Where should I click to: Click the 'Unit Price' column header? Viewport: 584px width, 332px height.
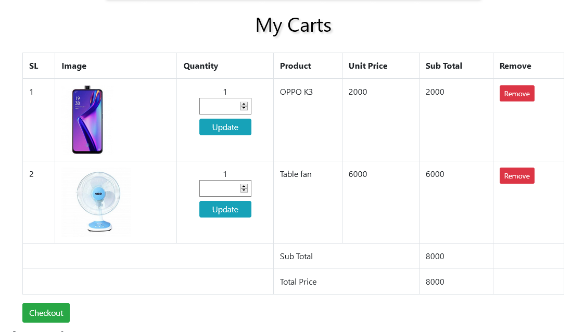point(367,66)
